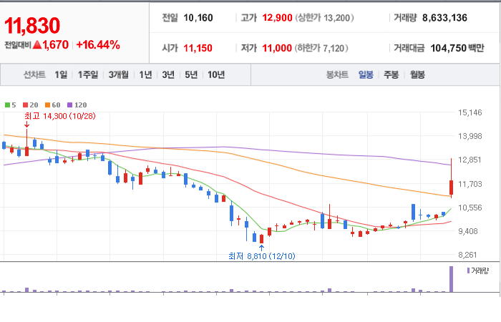Switch line chart to 3개월

coord(119,74)
